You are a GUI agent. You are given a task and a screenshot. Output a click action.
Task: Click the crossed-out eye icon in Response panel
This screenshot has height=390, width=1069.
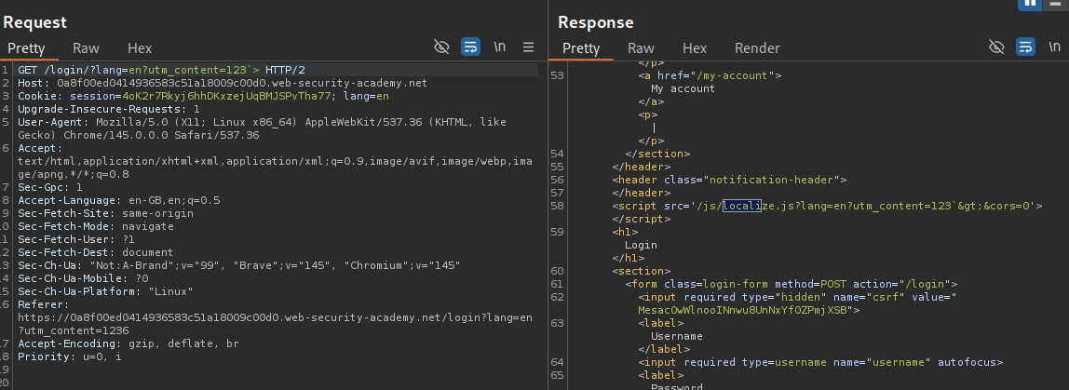[x=996, y=47]
